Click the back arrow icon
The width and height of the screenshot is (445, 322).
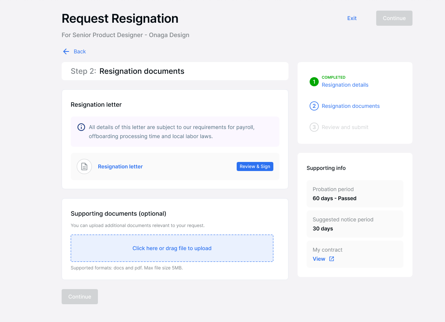click(x=66, y=51)
